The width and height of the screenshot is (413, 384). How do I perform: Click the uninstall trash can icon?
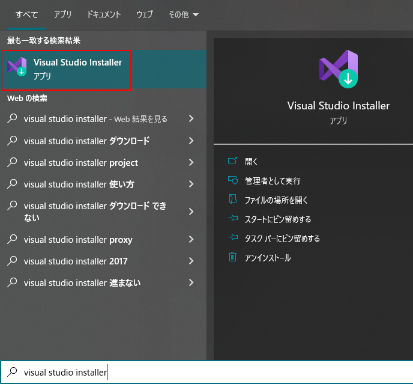click(233, 258)
